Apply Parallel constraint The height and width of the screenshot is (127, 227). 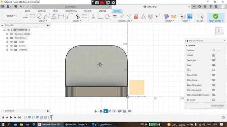[x=122, y=16]
